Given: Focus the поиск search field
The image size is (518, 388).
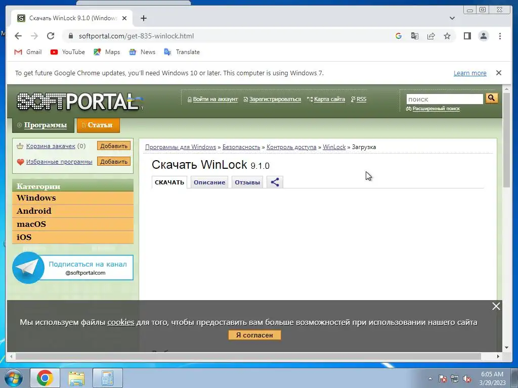Looking at the screenshot, I should coord(445,99).
